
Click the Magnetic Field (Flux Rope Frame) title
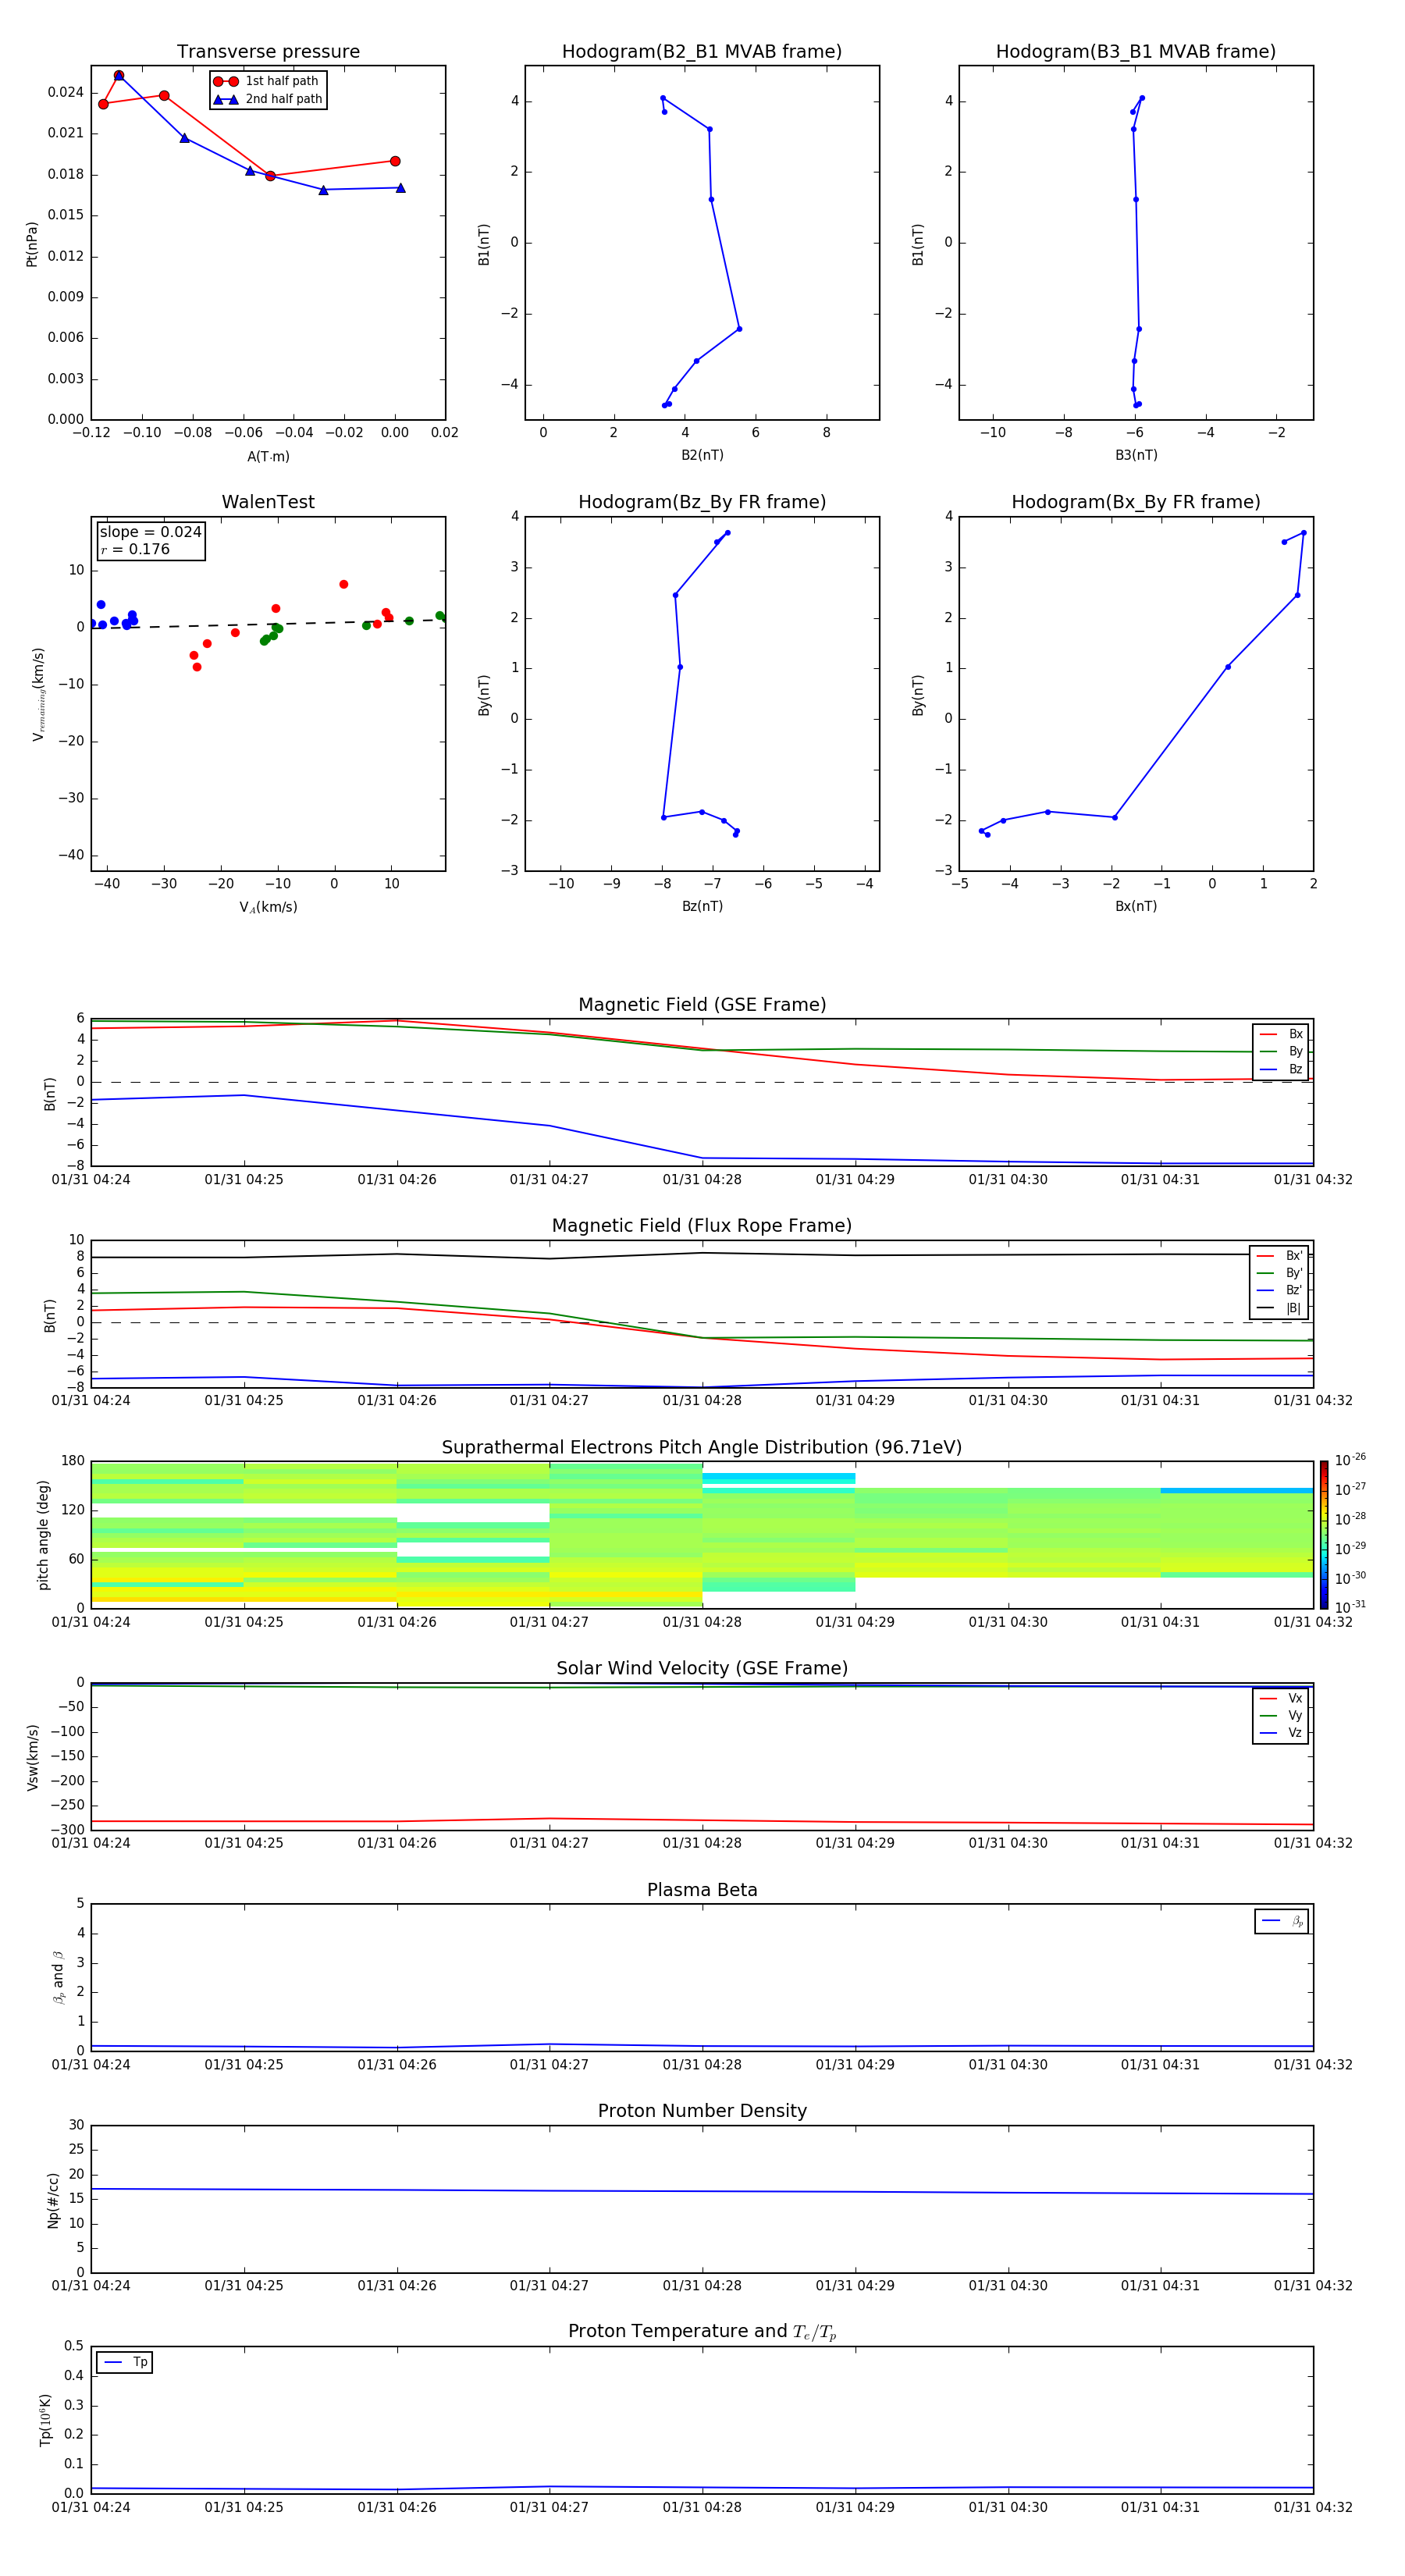pos(702,1226)
